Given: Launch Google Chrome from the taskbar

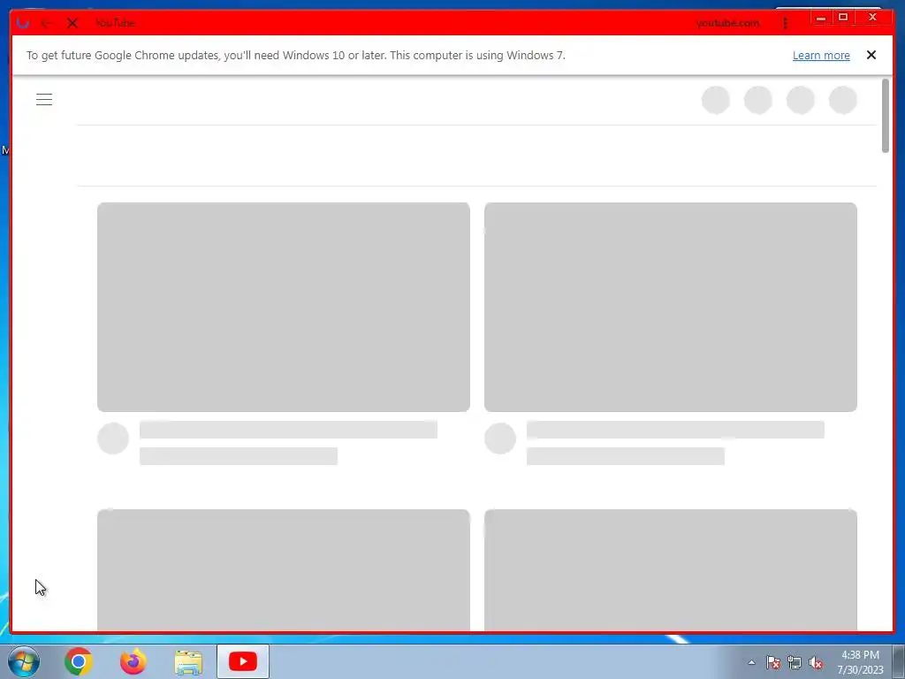Looking at the screenshot, I should point(79,661).
